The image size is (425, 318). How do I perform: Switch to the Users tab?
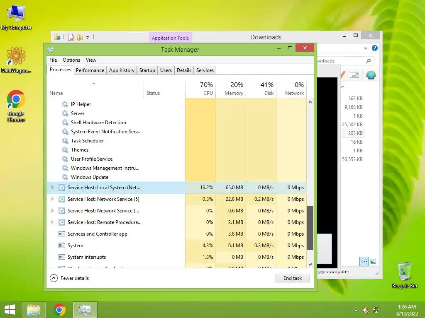pos(166,70)
